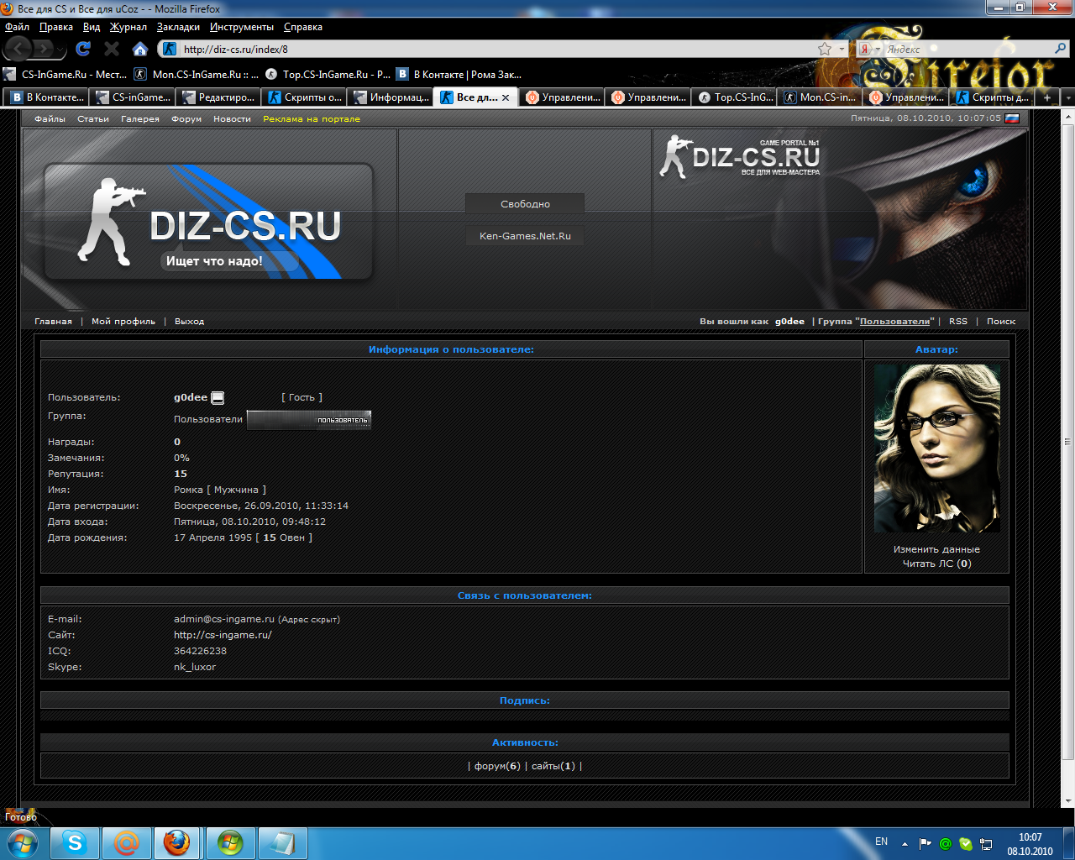The image size is (1075, 860).
Task: Close the active Все дл... tab
Action: pyautogui.click(x=506, y=97)
